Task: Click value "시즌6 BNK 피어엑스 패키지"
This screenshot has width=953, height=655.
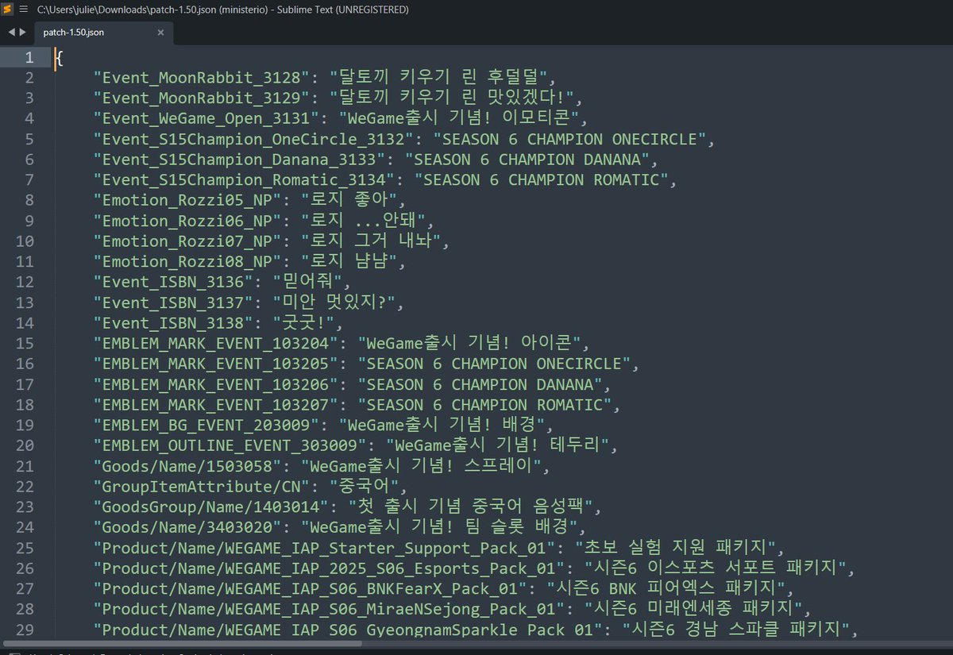Action: (668, 588)
